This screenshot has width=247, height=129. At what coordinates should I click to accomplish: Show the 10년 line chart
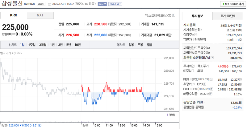pos(77,45)
